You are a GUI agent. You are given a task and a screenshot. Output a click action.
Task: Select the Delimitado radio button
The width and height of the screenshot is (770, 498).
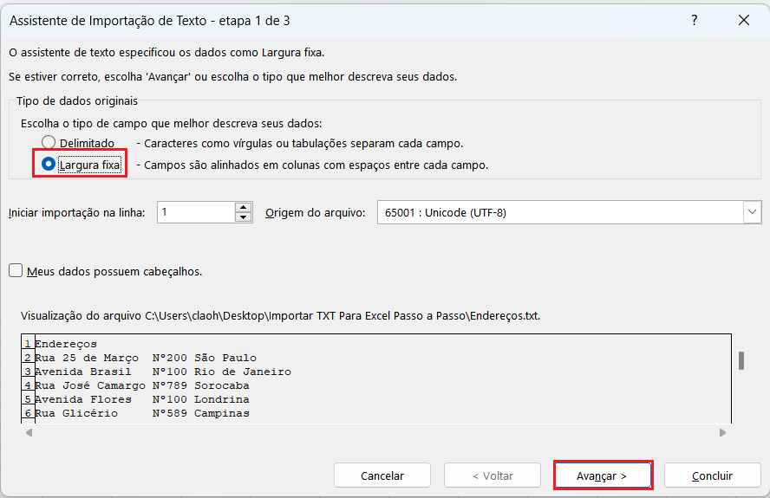coord(49,143)
